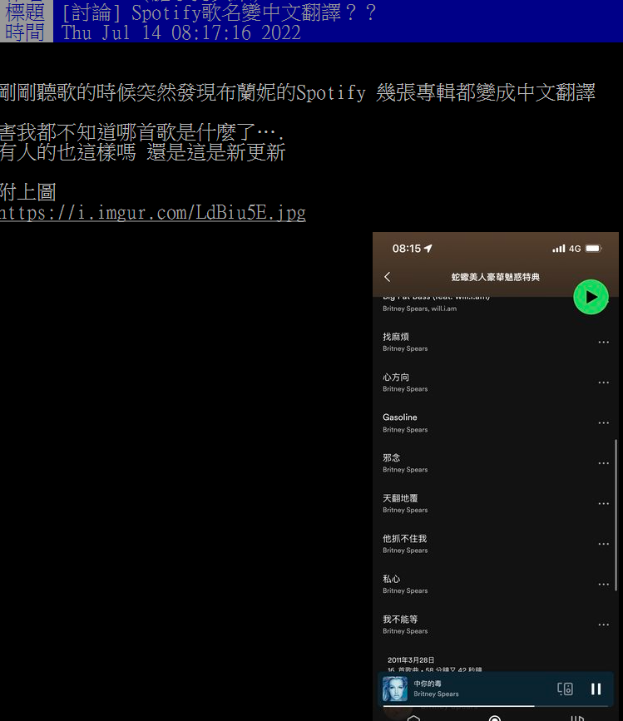Tap the now playing album thumbnail

point(395,689)
